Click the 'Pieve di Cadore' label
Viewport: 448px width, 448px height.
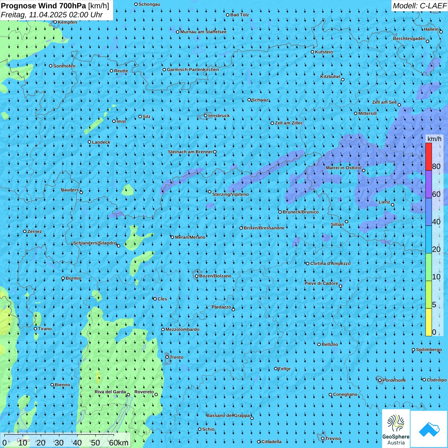(x=321, y=283)
